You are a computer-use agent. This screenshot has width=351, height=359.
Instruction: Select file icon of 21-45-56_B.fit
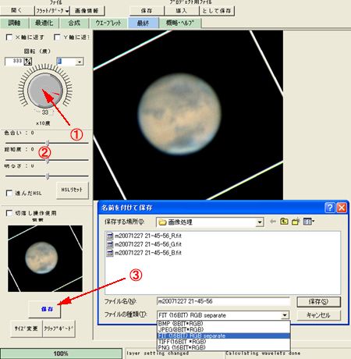tap(110, 253)
